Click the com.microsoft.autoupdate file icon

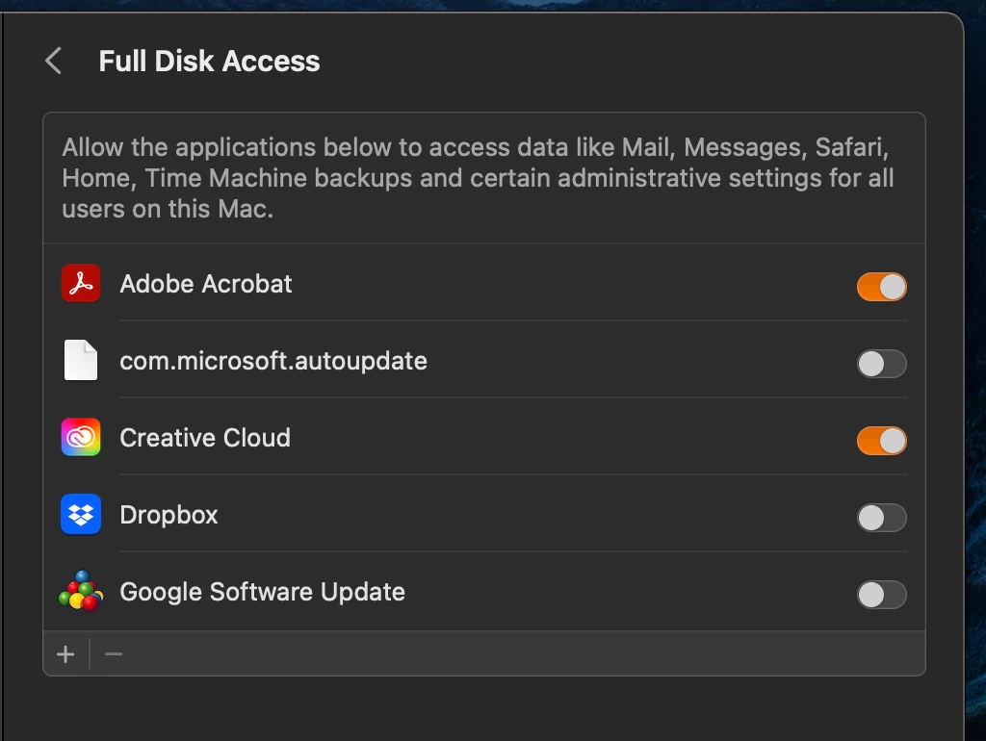coord(81,361)
